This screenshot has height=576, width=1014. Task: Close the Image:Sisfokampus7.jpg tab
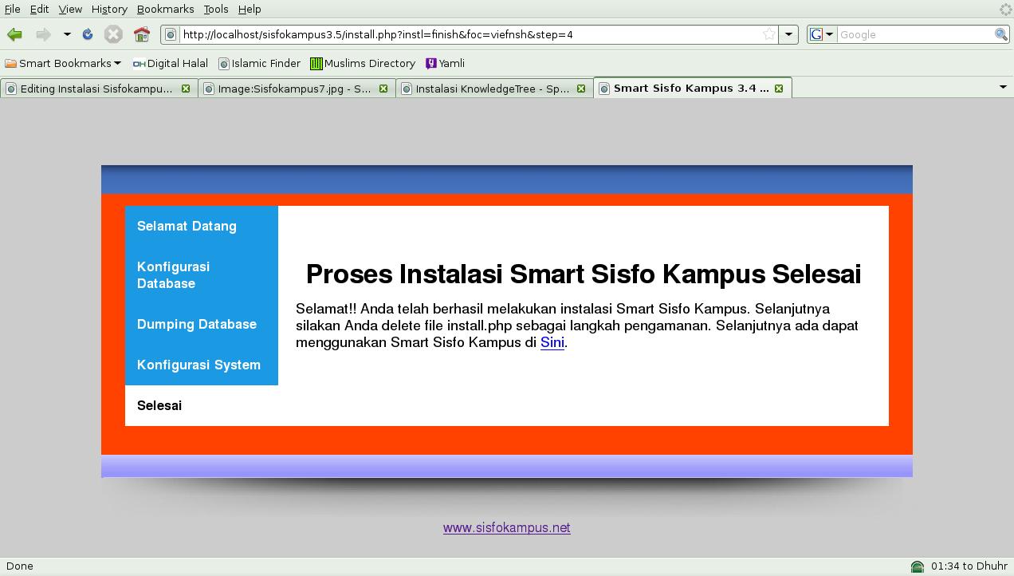tap(383, 89)
